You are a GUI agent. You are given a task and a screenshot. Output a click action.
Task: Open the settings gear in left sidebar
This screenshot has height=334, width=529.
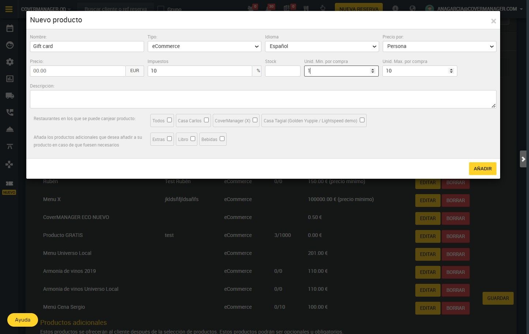10,62
